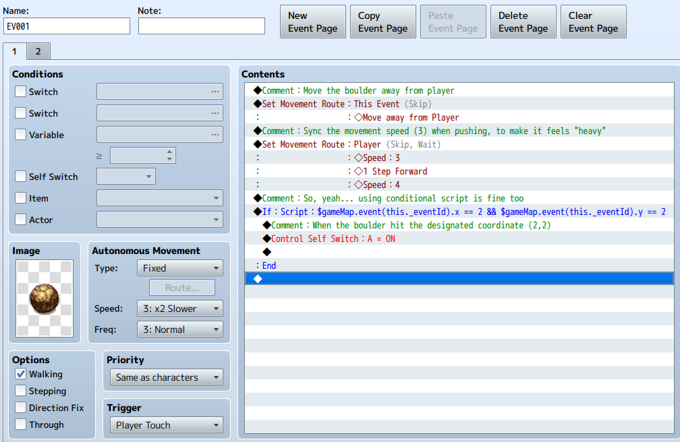Select the 'When the boulder hit' comment line
680x442 pixels.
pyautogui.click(x=459, y=225)
